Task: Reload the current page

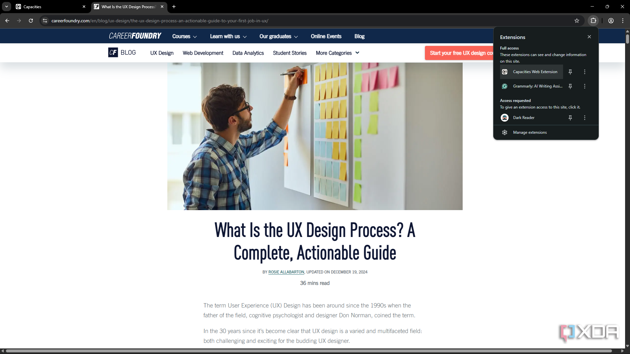Action: click(x=31, y=21)
